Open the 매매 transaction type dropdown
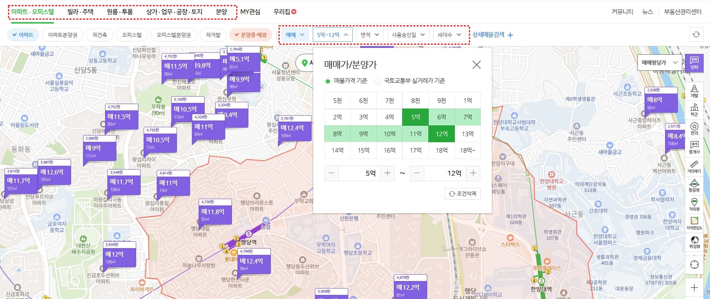710x299 pixels. point(295,35)
